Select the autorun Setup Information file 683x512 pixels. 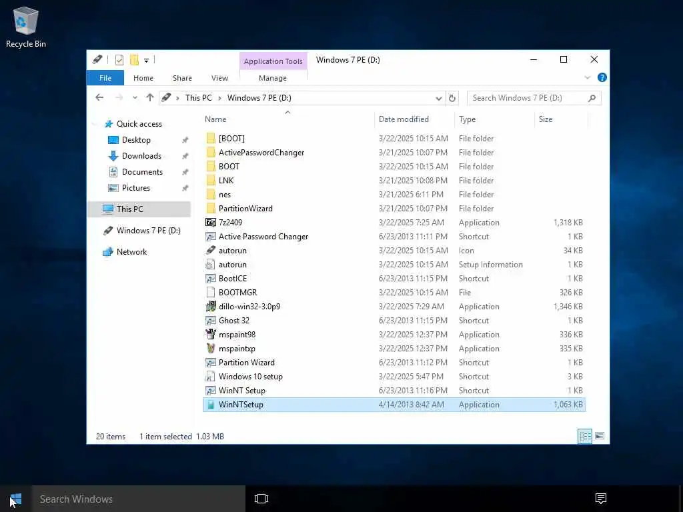[x=233, y=264]
